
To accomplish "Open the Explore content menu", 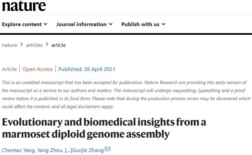I will pyautogui.click(x=24, y=24).
